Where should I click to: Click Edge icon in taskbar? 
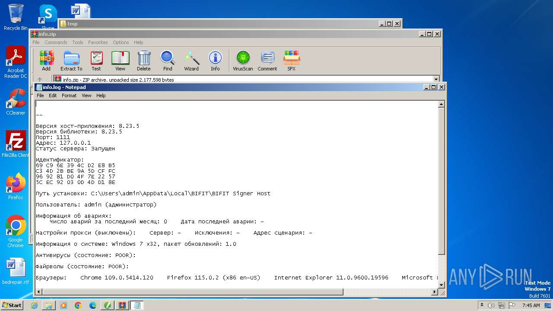[93, 305]
